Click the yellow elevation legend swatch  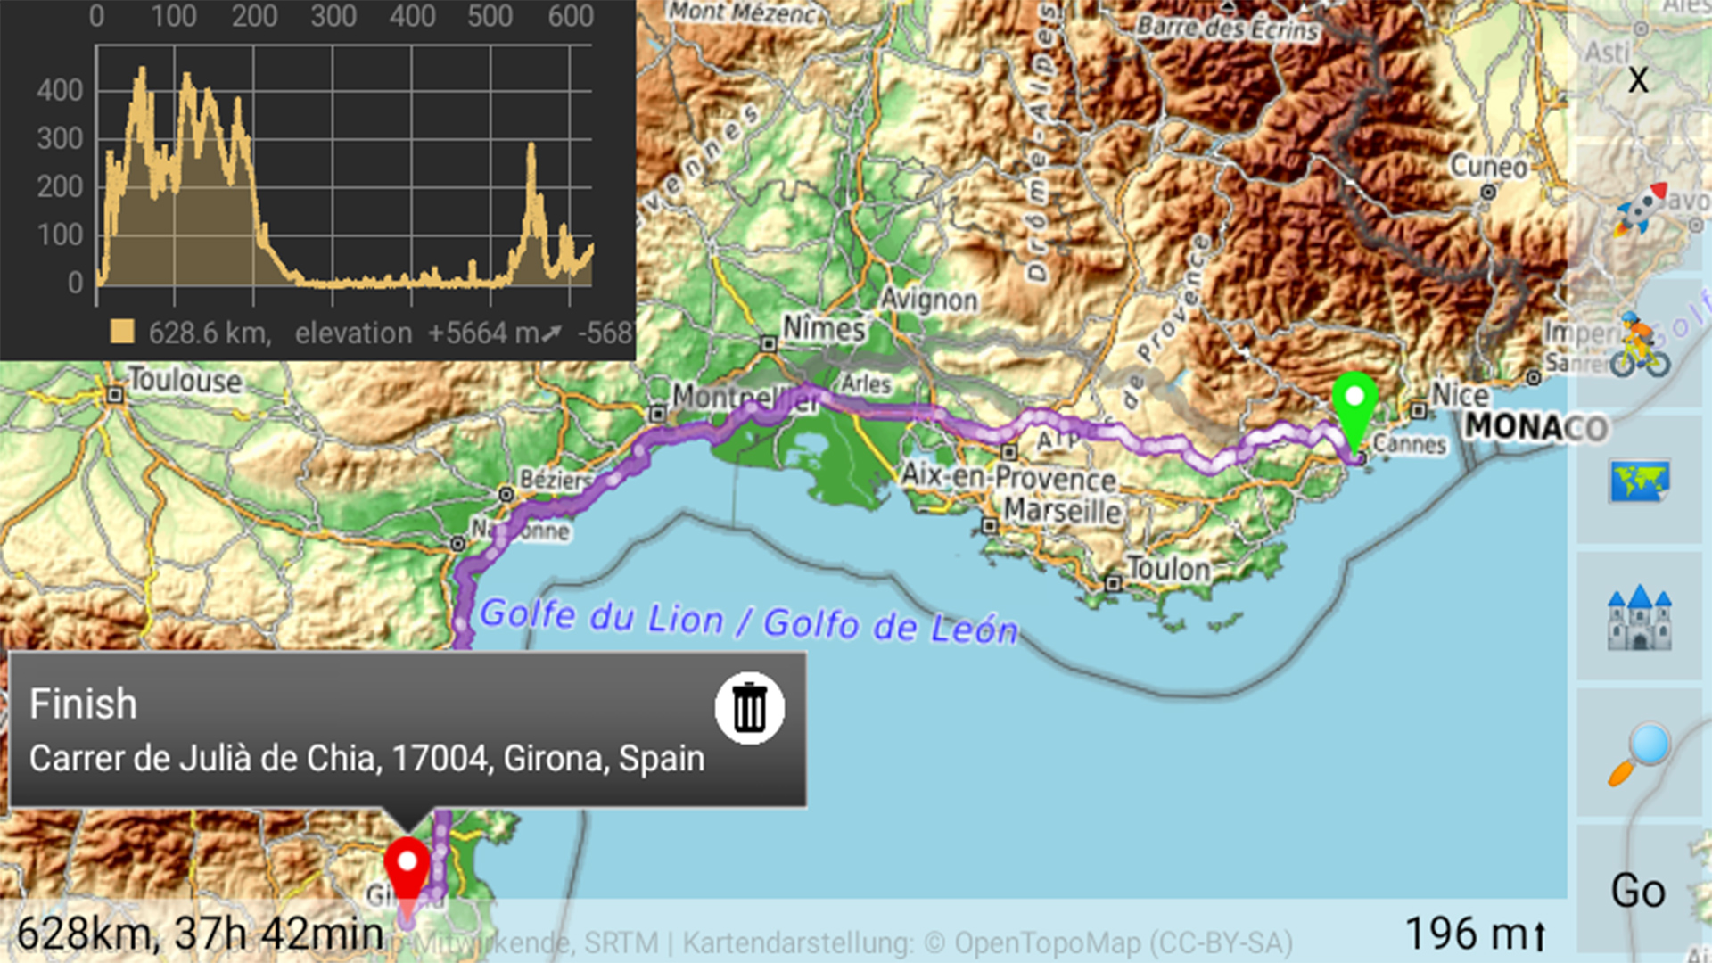coord(120,331)
